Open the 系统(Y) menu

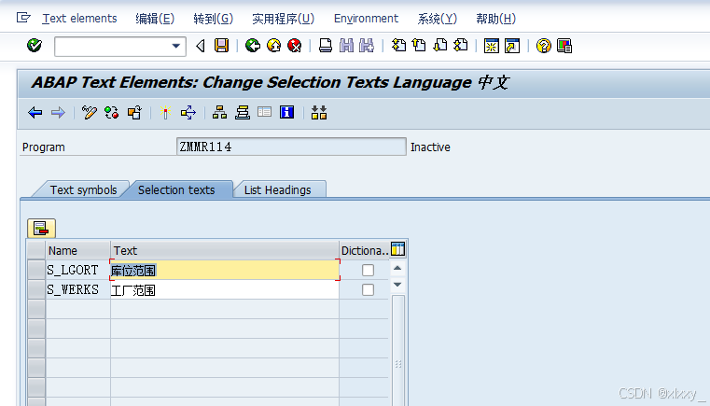pos(438,19)
